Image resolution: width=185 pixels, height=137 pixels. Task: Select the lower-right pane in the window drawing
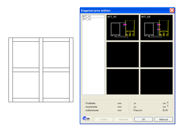click(x=56, y=85)
